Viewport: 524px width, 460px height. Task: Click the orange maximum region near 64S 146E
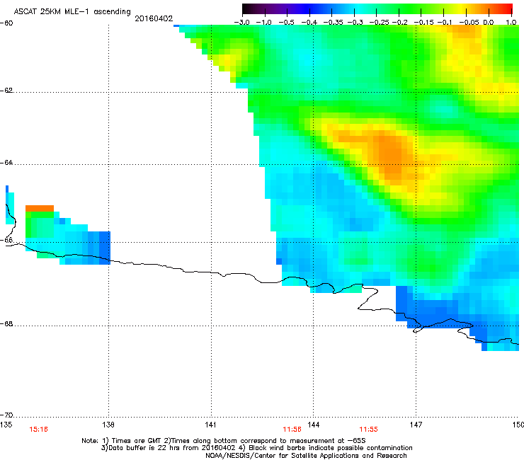tap(391, 155)
